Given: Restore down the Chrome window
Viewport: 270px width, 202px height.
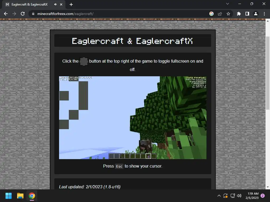Looking at the screenshot, I should (252, 4).
